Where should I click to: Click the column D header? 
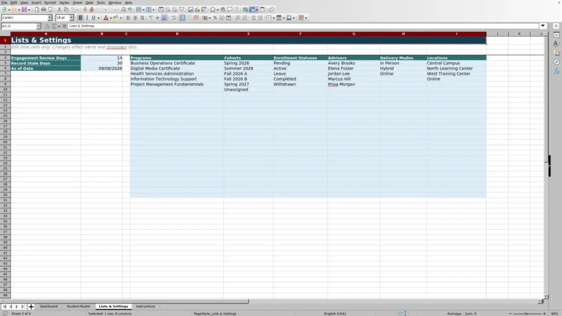177,33
